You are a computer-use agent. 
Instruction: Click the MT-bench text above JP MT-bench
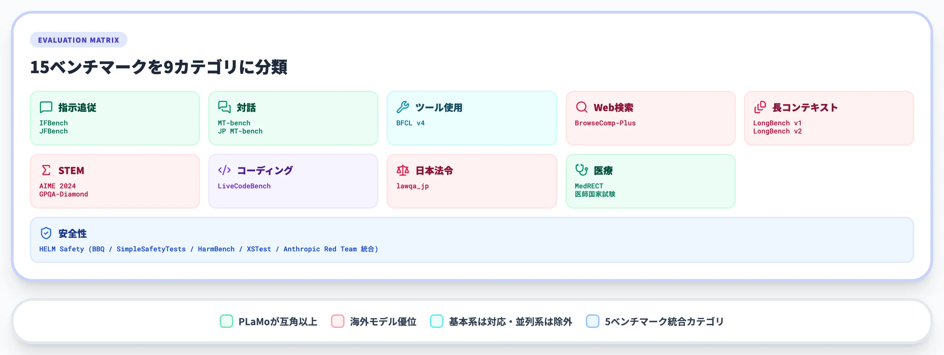pos(234,123)
